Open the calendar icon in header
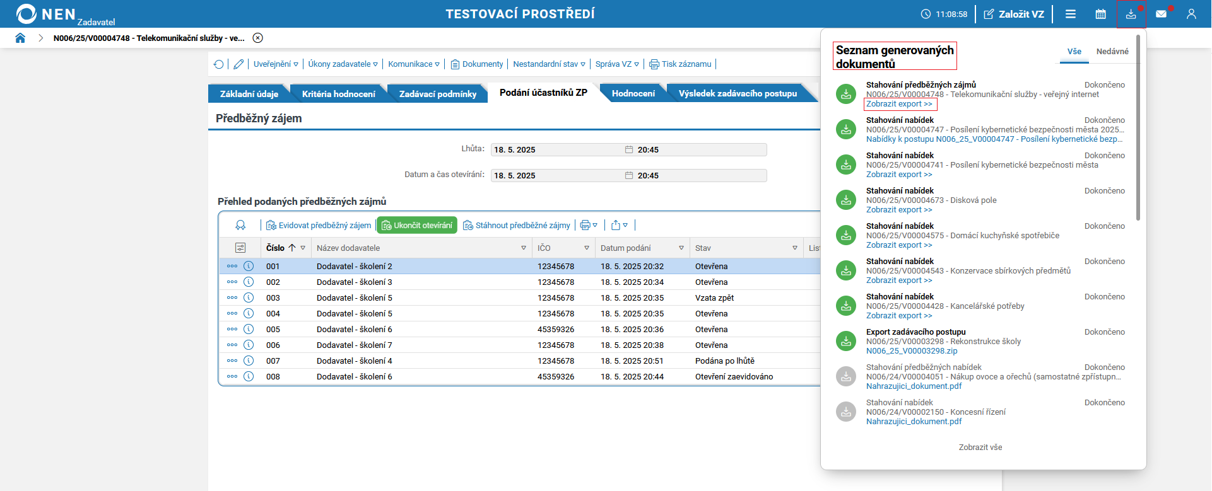Screen dimensions: 1212x491 [x=1100, y=14]
